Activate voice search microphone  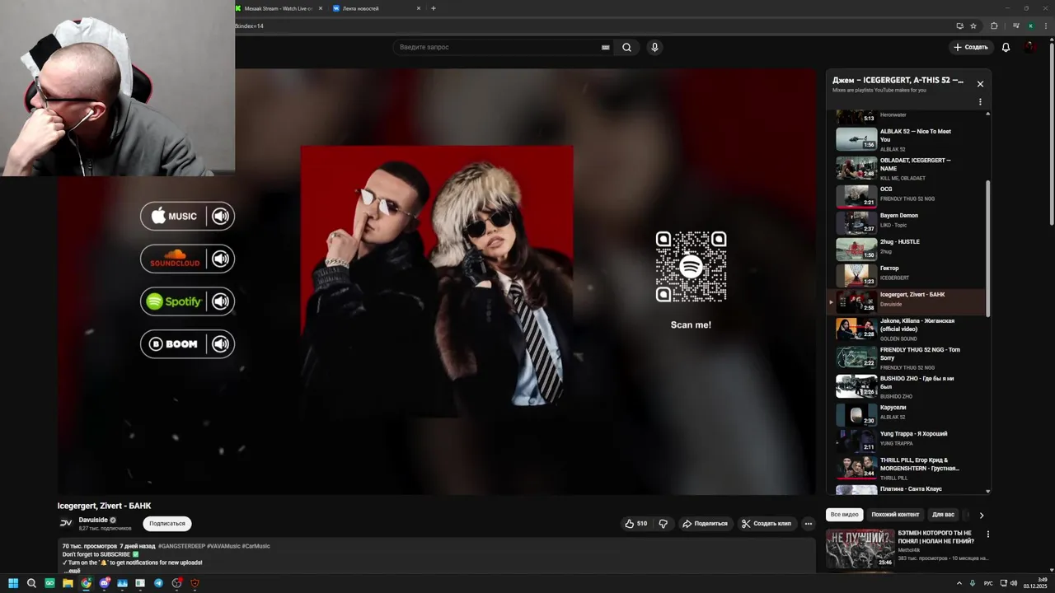point(654,47)
